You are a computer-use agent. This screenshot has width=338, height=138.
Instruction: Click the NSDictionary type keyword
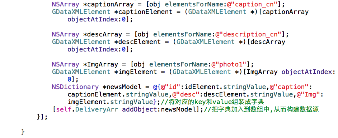pos(75,87)
